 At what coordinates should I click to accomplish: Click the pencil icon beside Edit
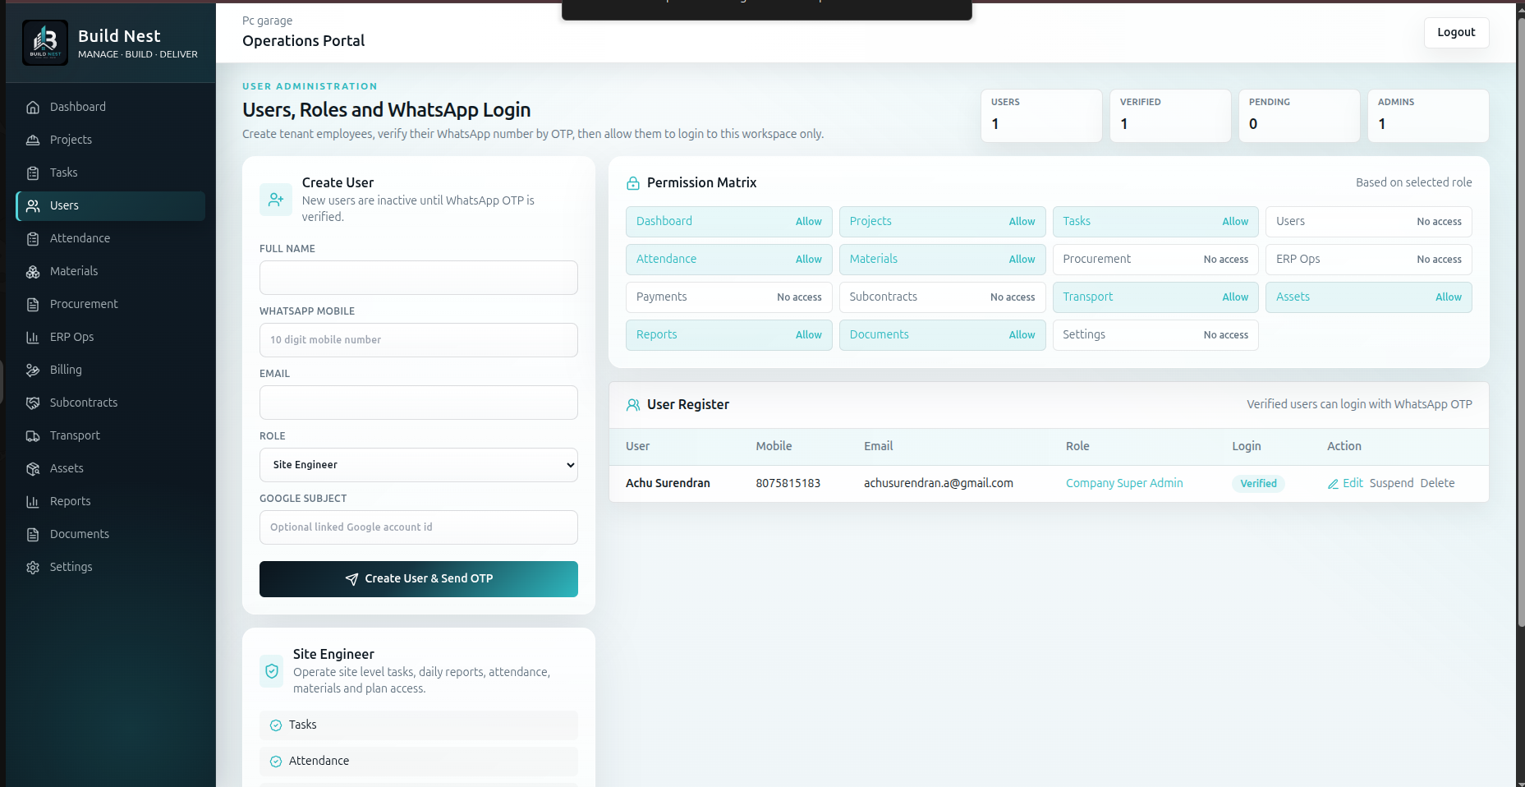[1334, 484]
